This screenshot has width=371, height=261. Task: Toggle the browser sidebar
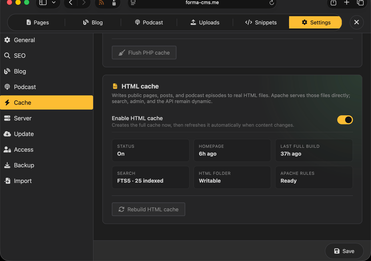click(x=43, y=3)
